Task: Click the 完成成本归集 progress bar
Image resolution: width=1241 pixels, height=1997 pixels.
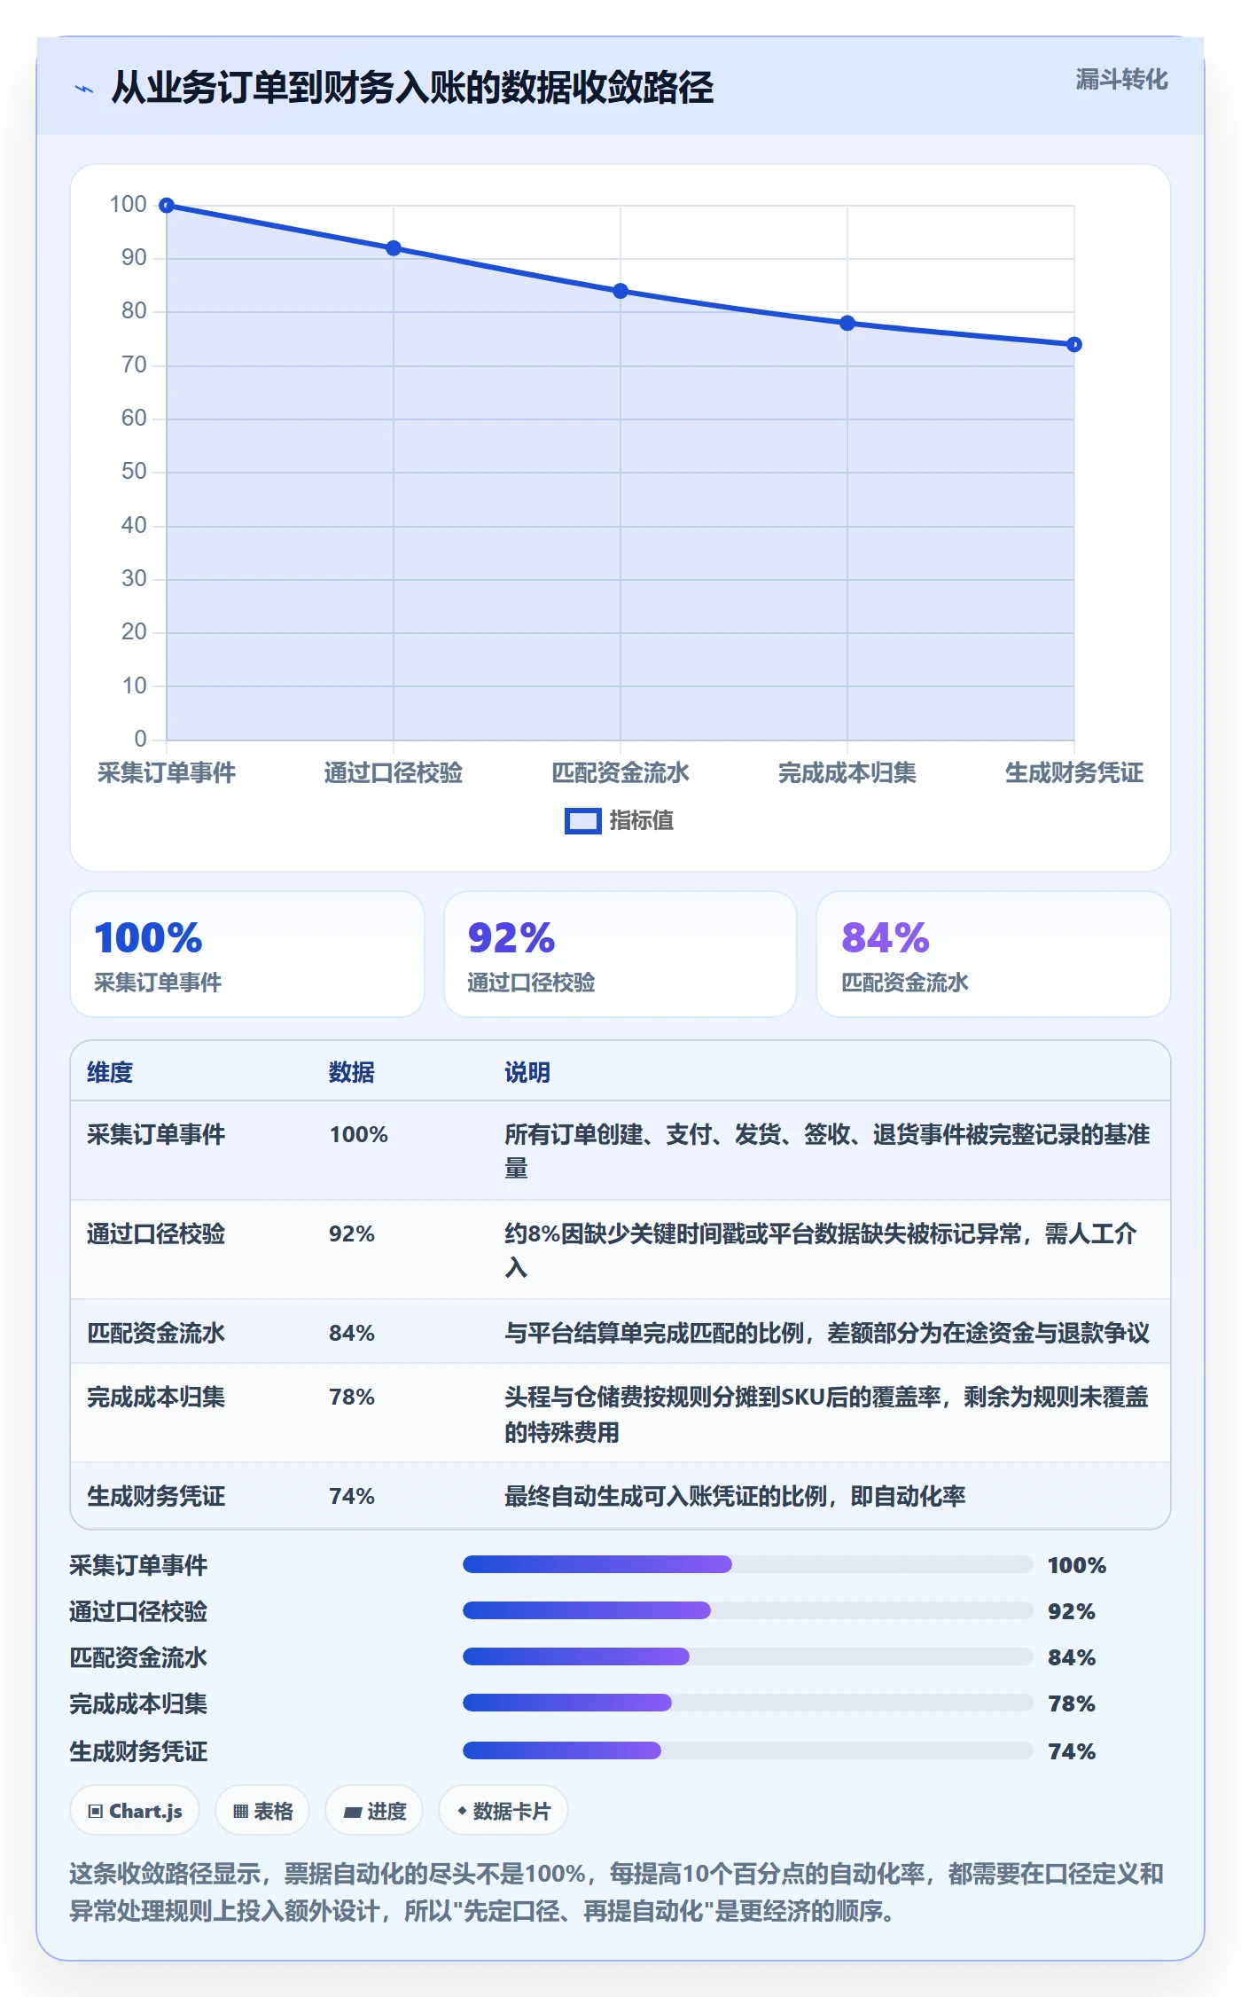Action: (748, 1703)
